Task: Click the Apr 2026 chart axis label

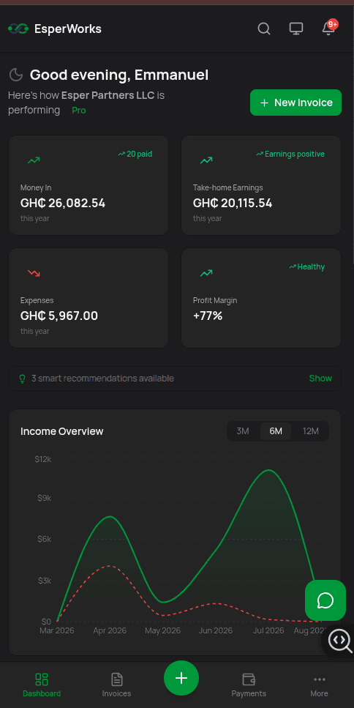Action: point(110,630)
